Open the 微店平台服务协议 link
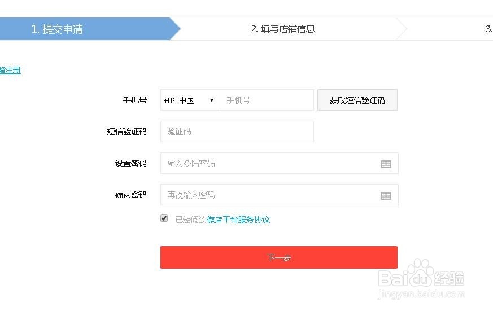The image size is (493, 311). pos(238,220)
